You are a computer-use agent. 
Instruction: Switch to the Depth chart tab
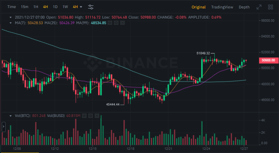(x=244, y=7)
